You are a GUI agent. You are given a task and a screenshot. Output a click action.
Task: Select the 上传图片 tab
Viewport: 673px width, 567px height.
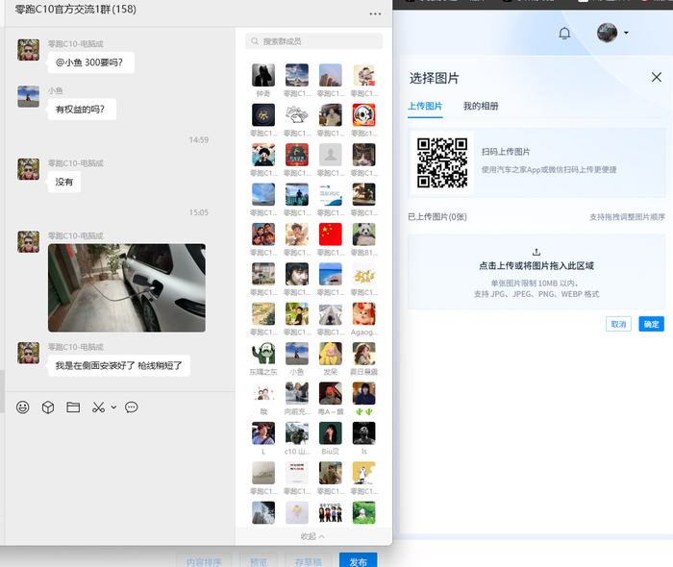[424, 106]
